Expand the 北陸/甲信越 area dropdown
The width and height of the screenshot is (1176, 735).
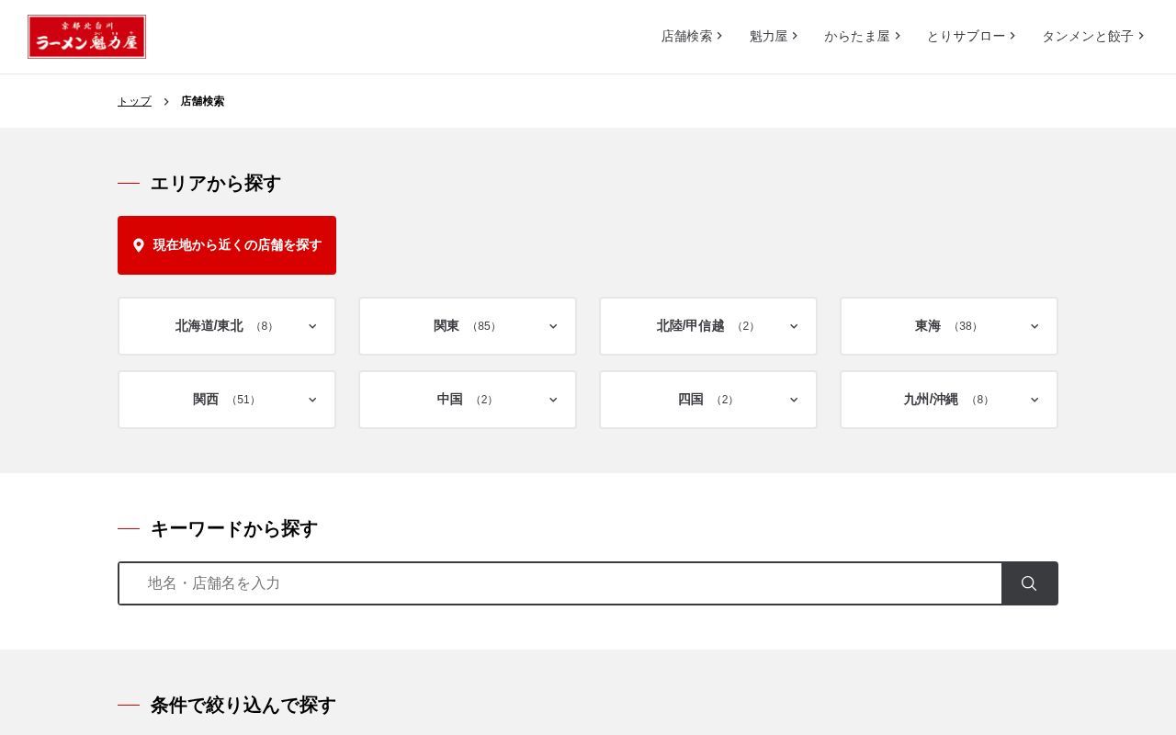(x=708, y=326)
